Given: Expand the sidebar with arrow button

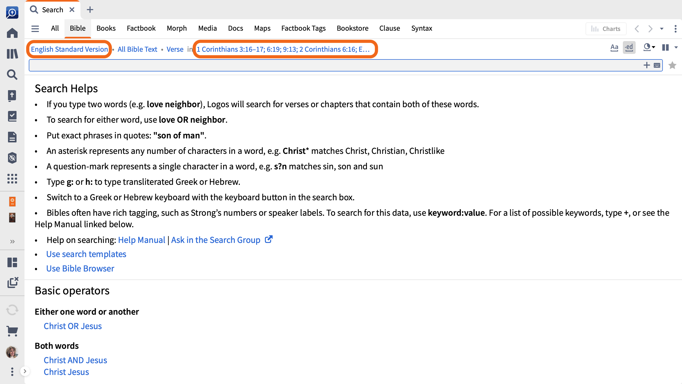Looking at the screenshot, I should coord(25,371).
